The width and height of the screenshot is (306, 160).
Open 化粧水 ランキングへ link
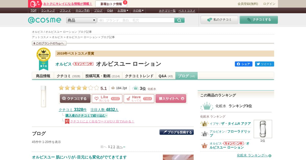252,155
